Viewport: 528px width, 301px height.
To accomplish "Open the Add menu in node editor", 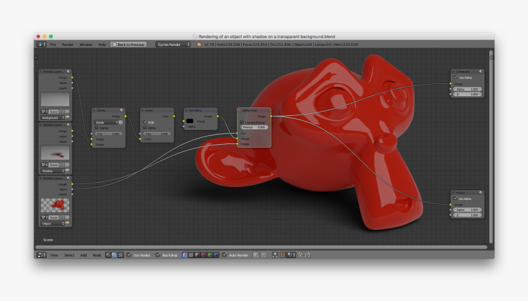I will click(x=83, y=255).
